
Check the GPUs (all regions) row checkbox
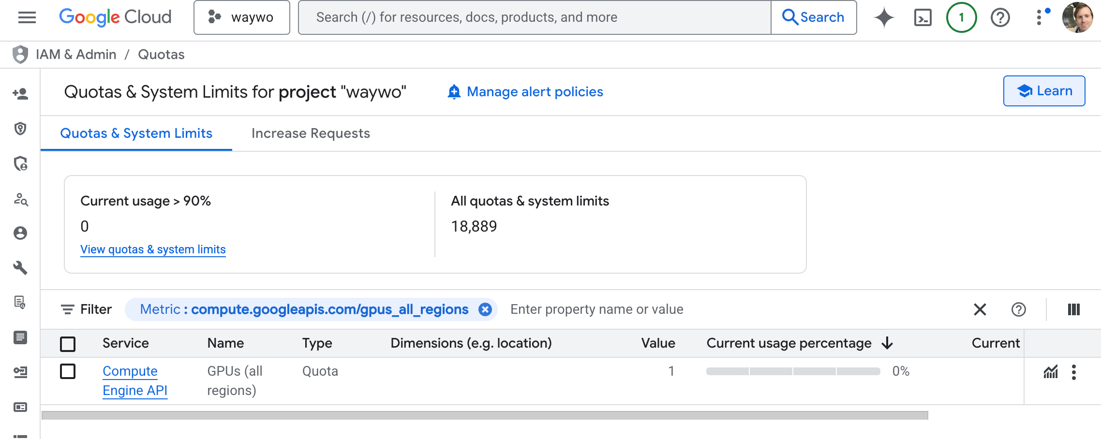click(x=68, y=372)
